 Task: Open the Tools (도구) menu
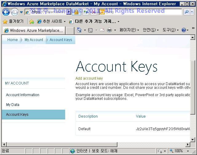[x=171, y=30]
